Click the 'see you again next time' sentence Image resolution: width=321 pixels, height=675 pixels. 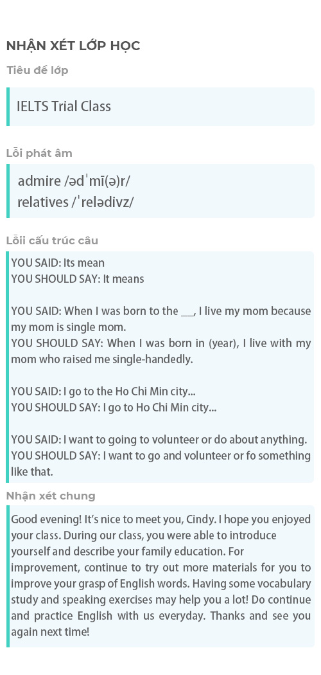(x=160, y=624)
